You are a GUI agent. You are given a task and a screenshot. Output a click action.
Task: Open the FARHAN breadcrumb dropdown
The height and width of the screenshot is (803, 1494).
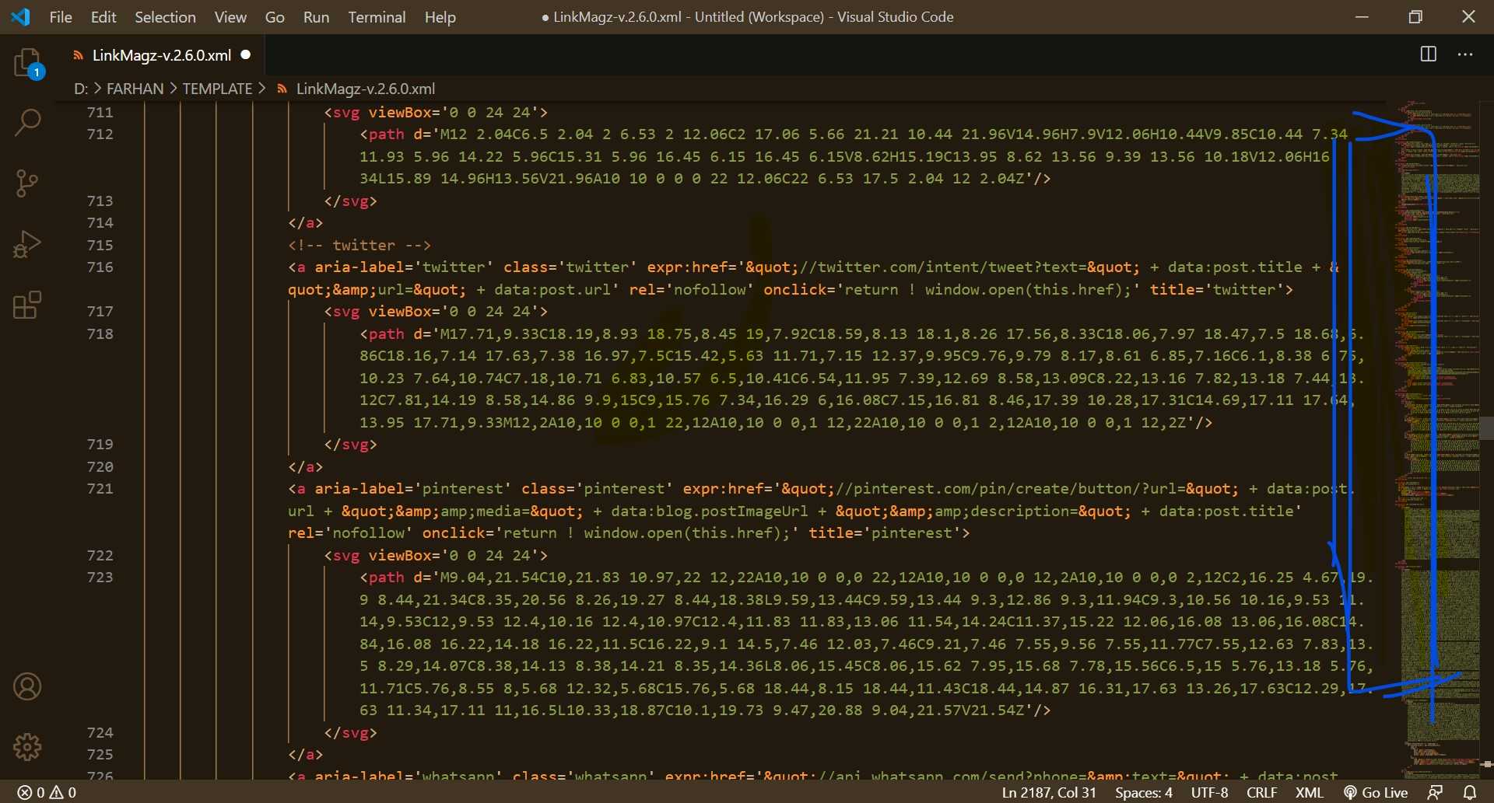click(134, 88)
